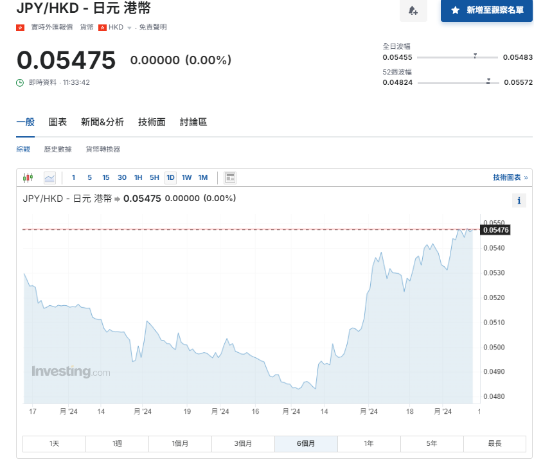
Task: Click the news overlay icon in chart toolbar
Action: 230,178
